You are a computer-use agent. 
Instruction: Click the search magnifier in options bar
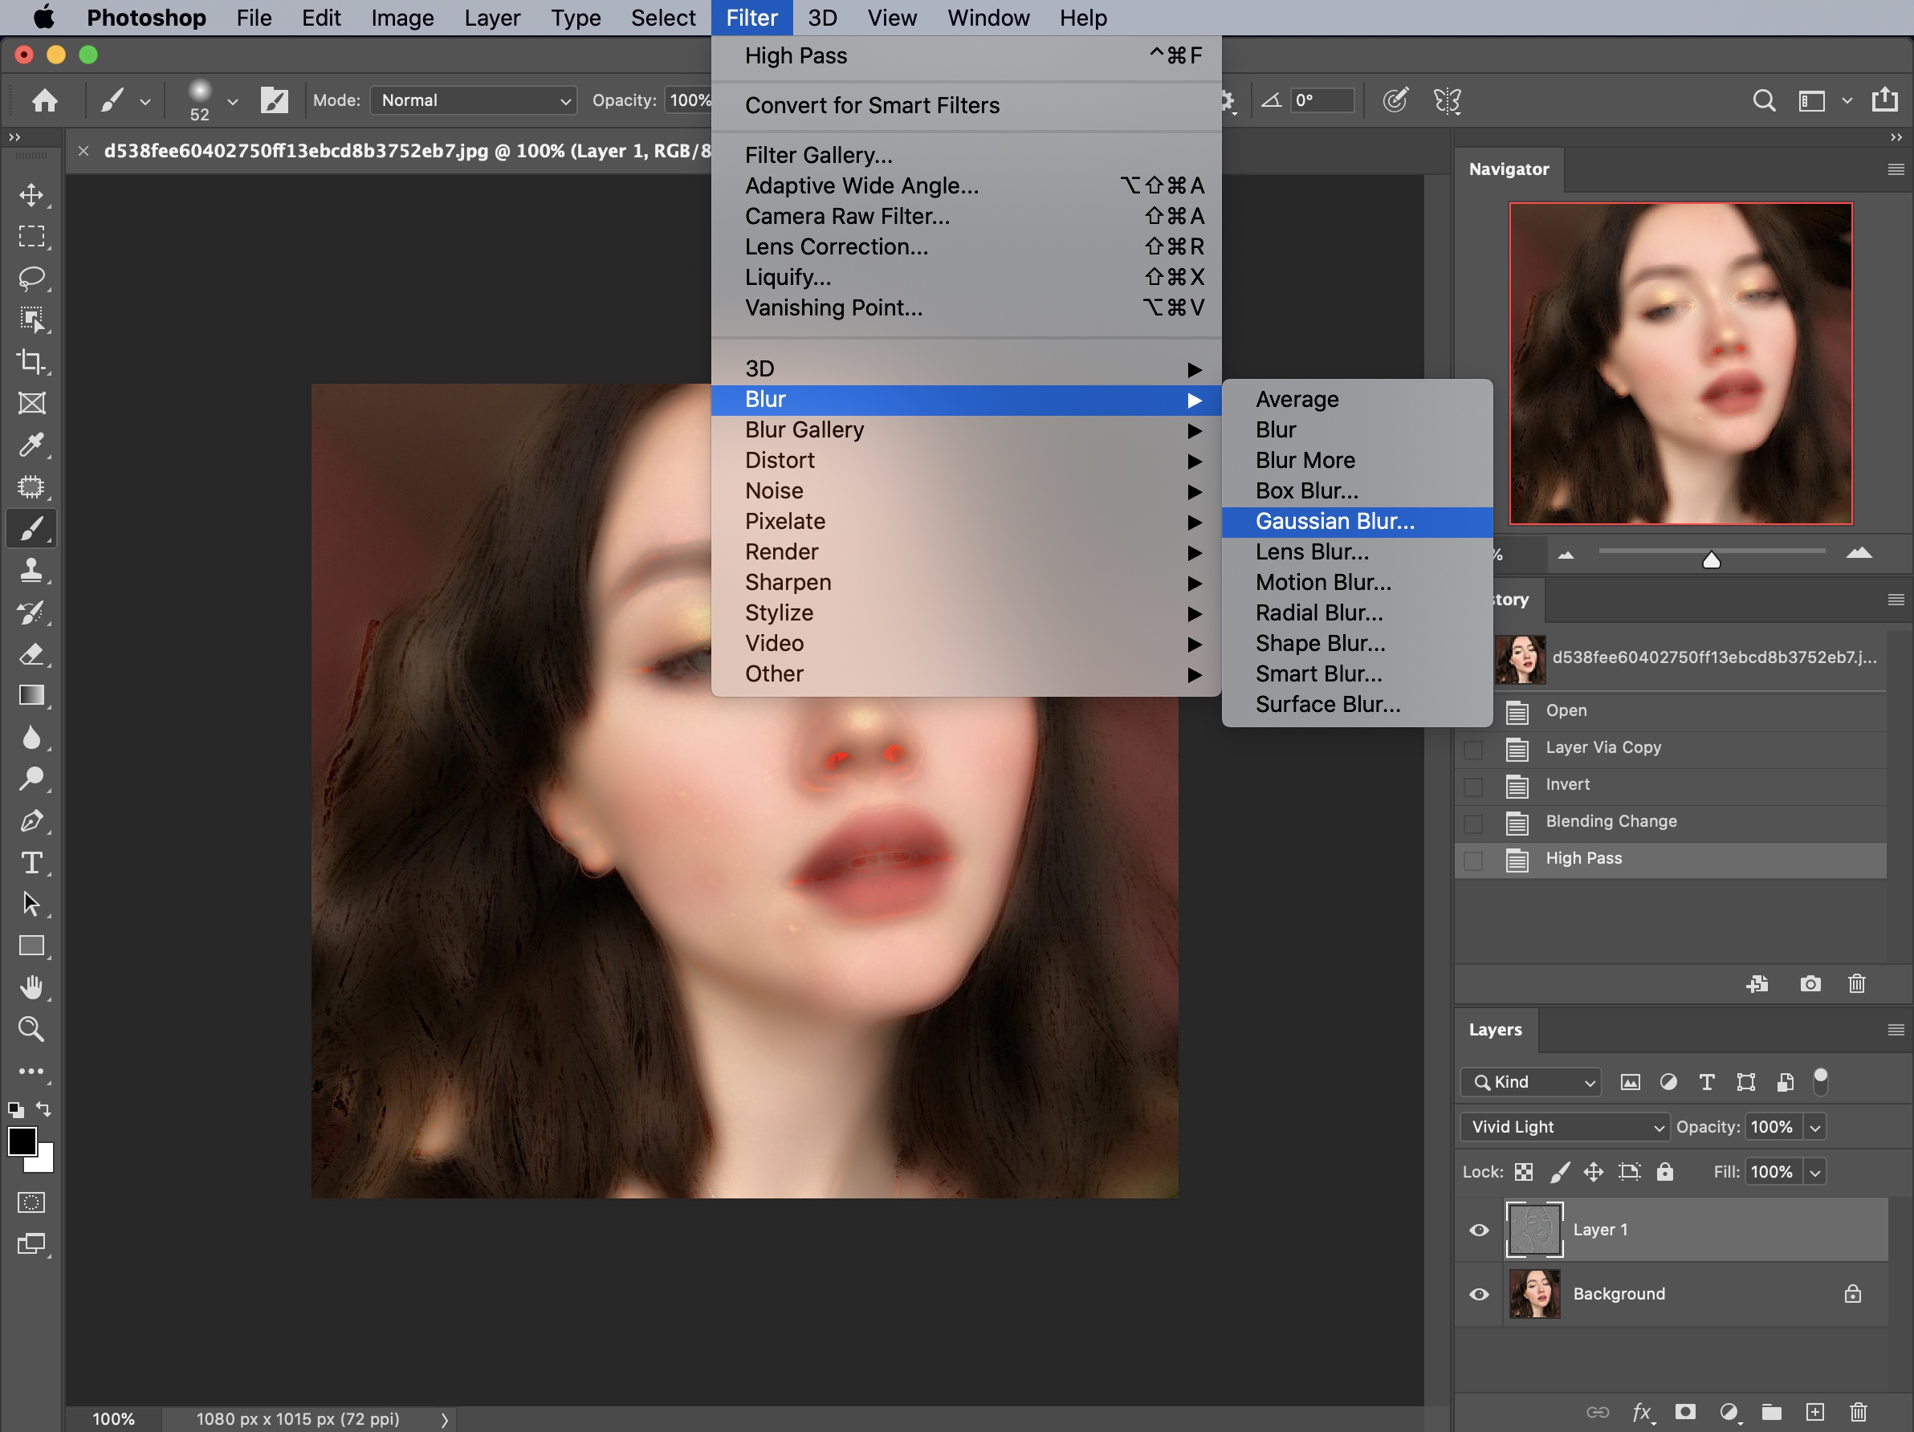coord(1763,100)
